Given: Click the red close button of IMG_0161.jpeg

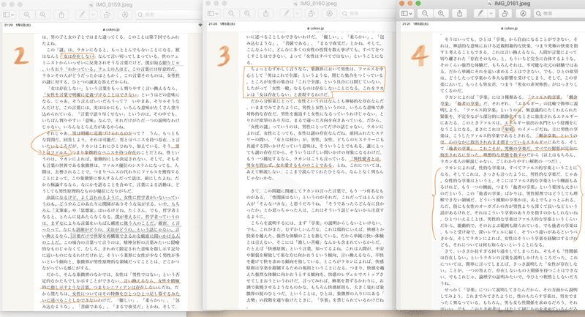Looking at the screenshot, I should 401,4.
